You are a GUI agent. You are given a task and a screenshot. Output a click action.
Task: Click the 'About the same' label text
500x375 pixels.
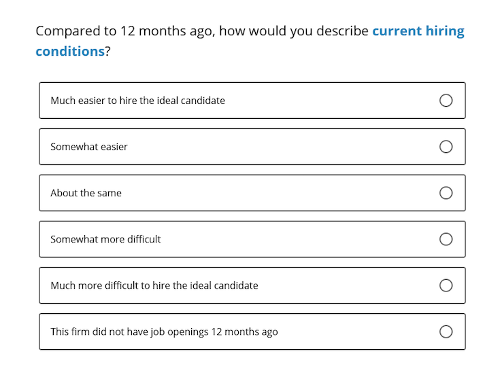coord(86,193)
